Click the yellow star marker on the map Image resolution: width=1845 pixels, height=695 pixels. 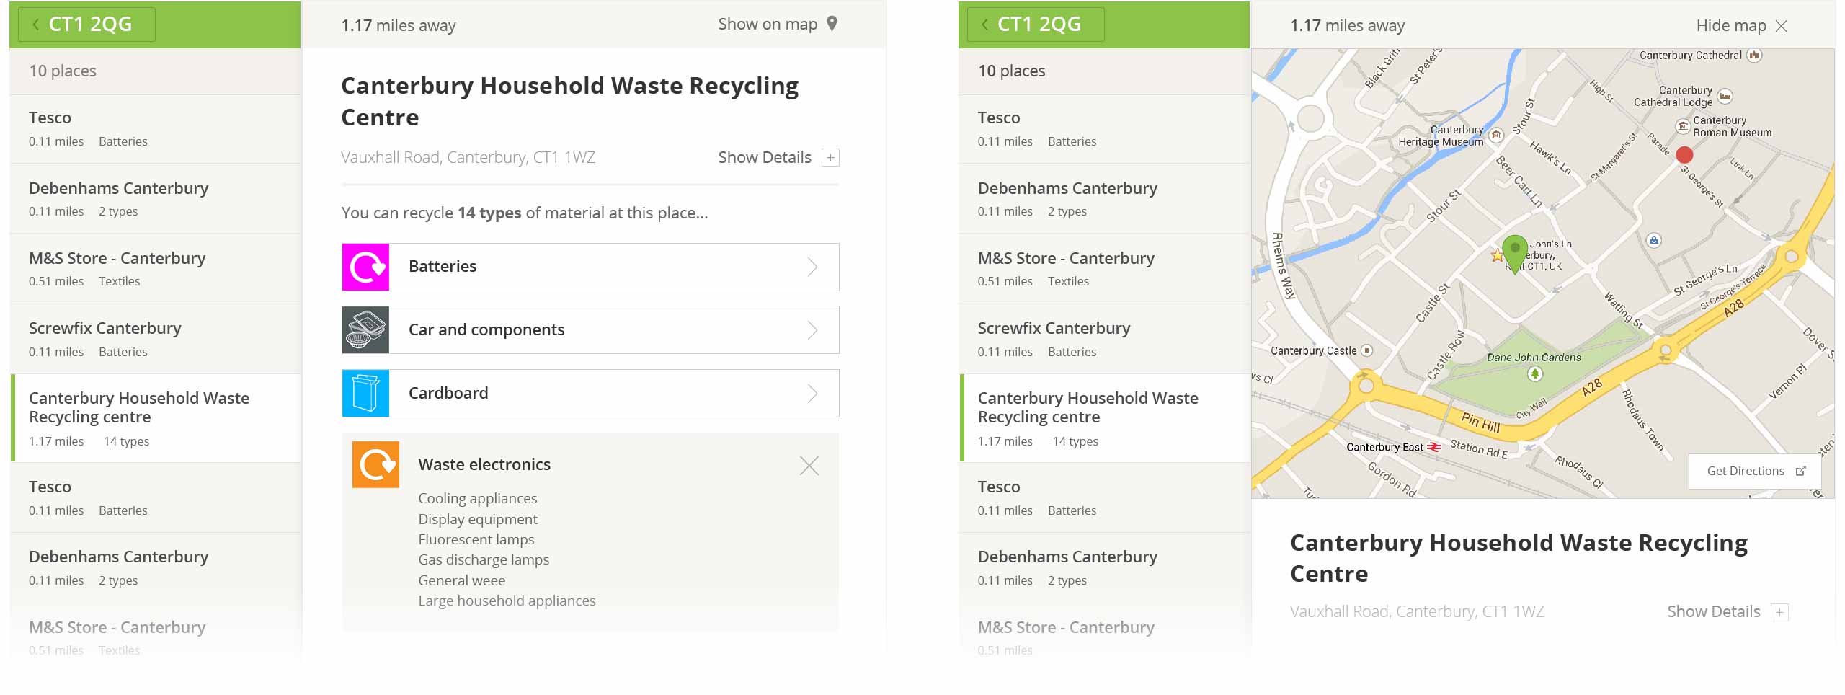(x=1497, y=255)
